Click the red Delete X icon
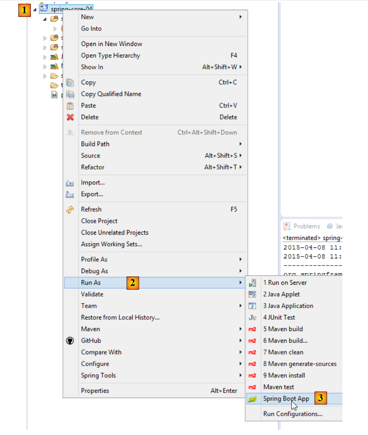 point(70,117)
